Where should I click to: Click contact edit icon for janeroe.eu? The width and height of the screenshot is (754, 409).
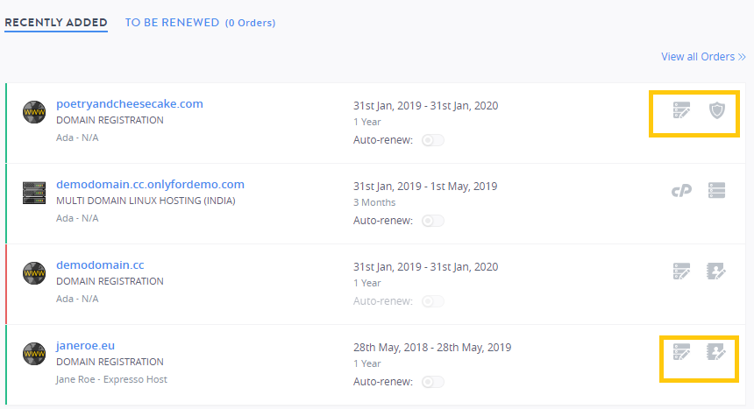click(x=716, y=352)
